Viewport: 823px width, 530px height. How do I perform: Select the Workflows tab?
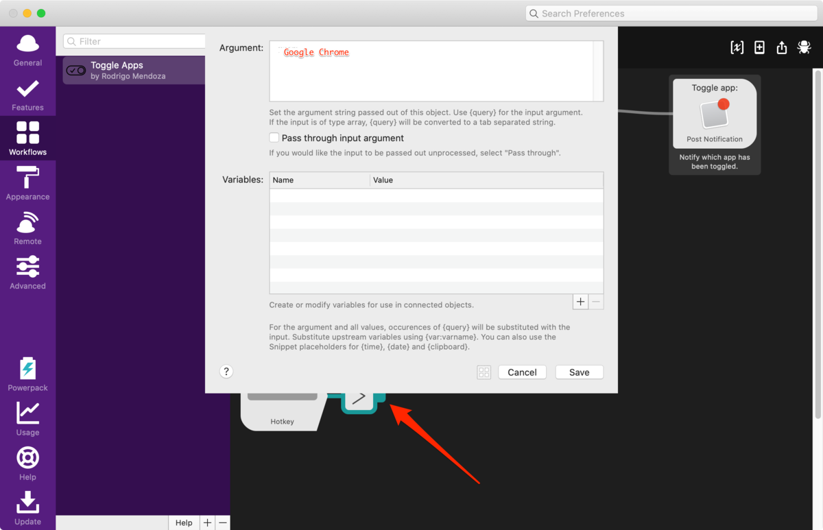pos(27,138)
